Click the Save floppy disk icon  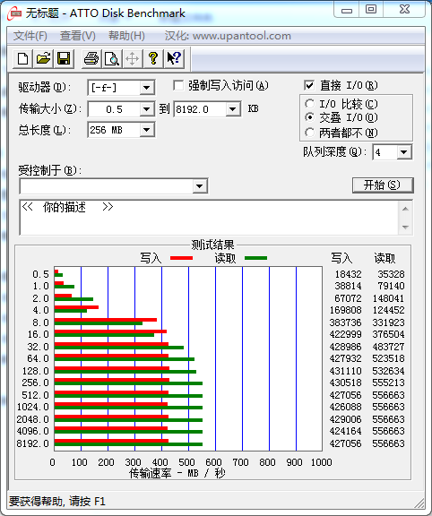(x=64, y=59)
